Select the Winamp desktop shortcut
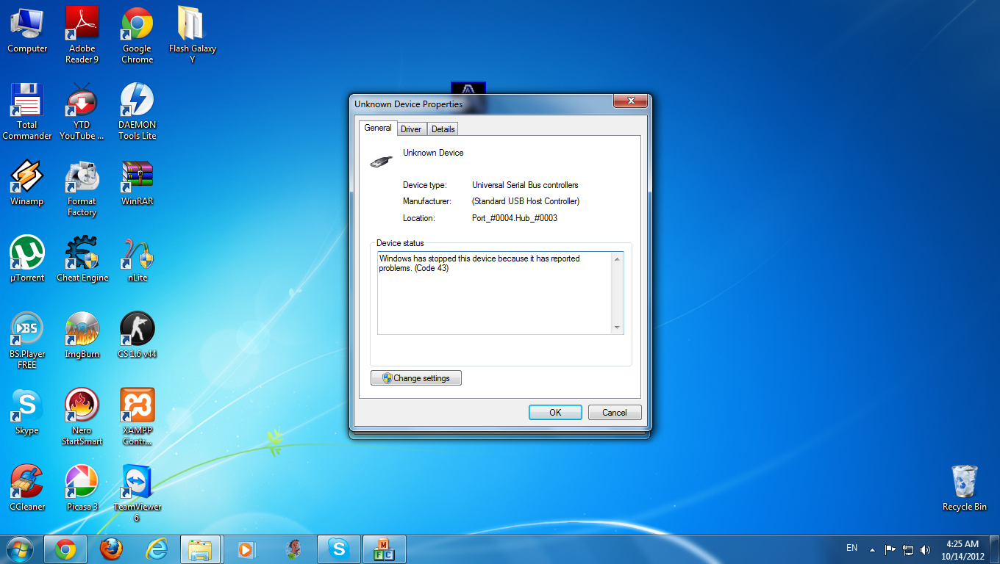 [27, 184]
